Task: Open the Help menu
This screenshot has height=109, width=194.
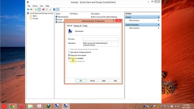Action: click(x=47, y=6)
